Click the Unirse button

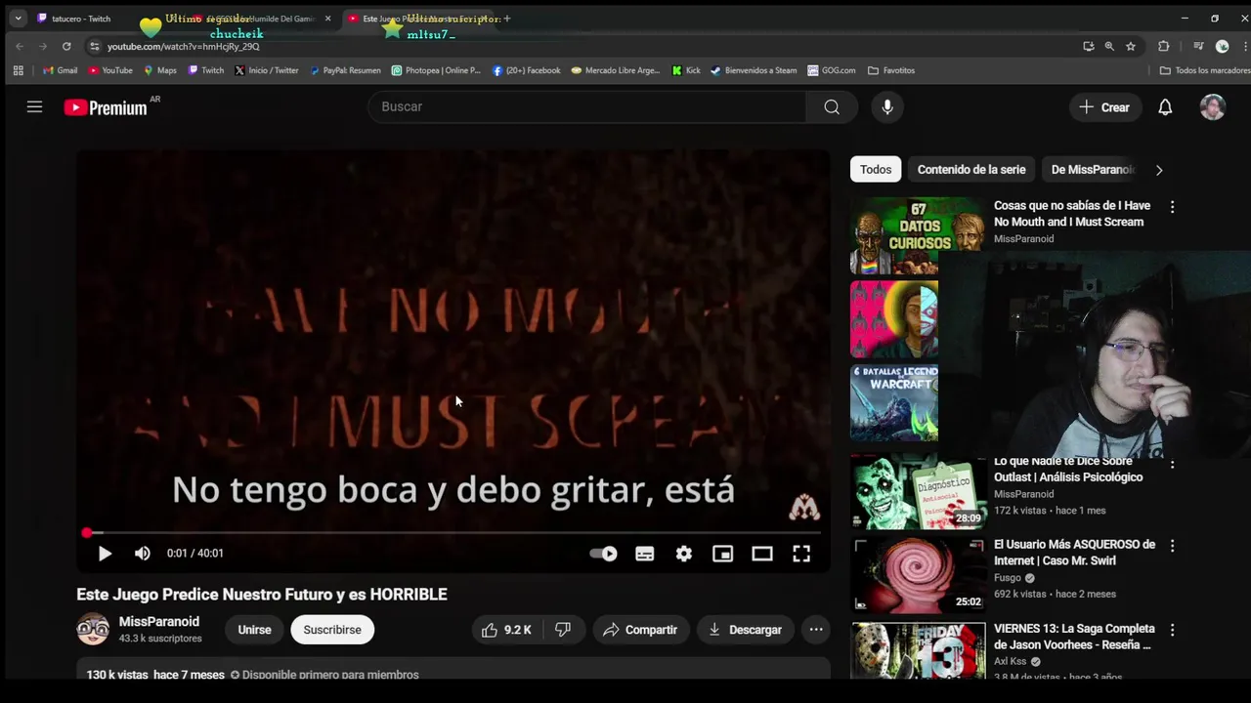coord(254,630)
